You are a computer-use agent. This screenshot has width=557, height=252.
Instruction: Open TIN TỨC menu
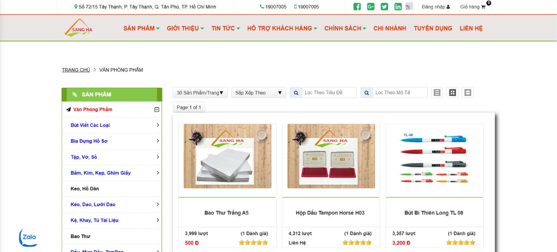click(x=225, y=28)
